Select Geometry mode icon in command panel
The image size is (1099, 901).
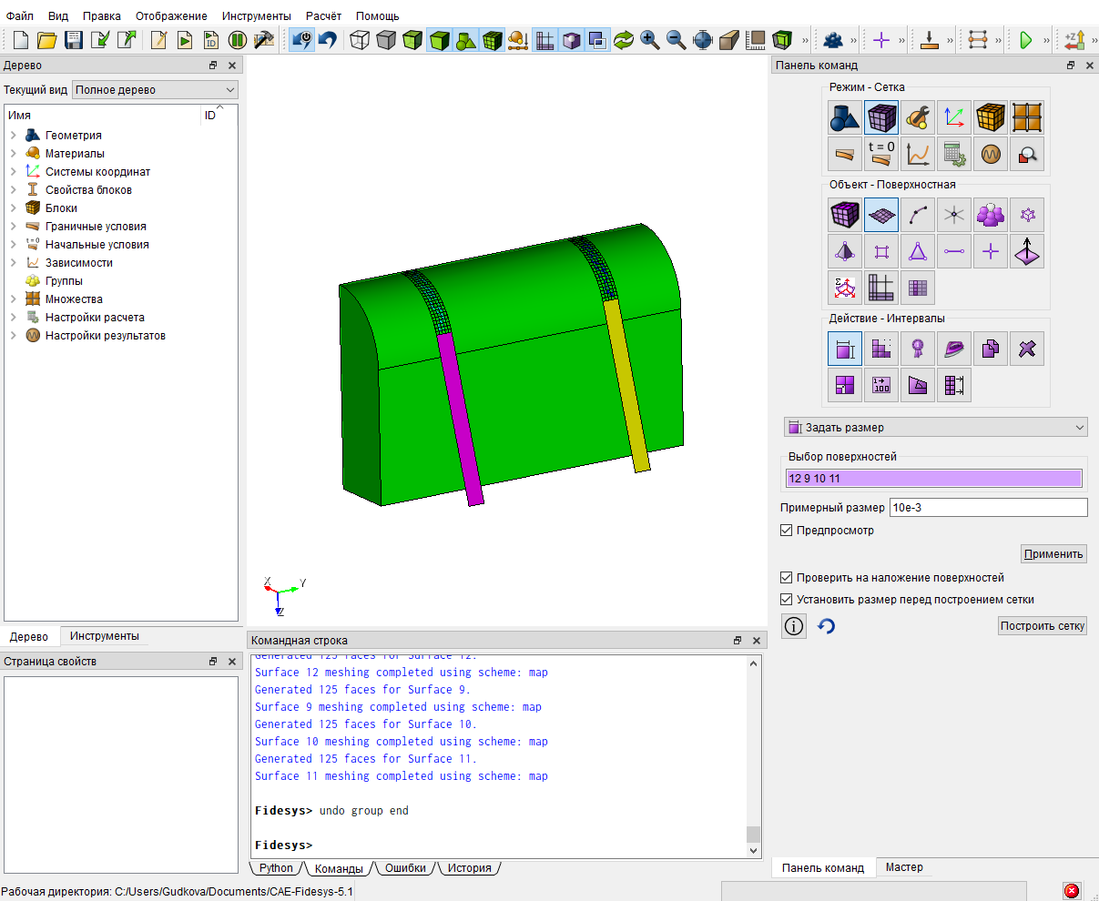845,117
